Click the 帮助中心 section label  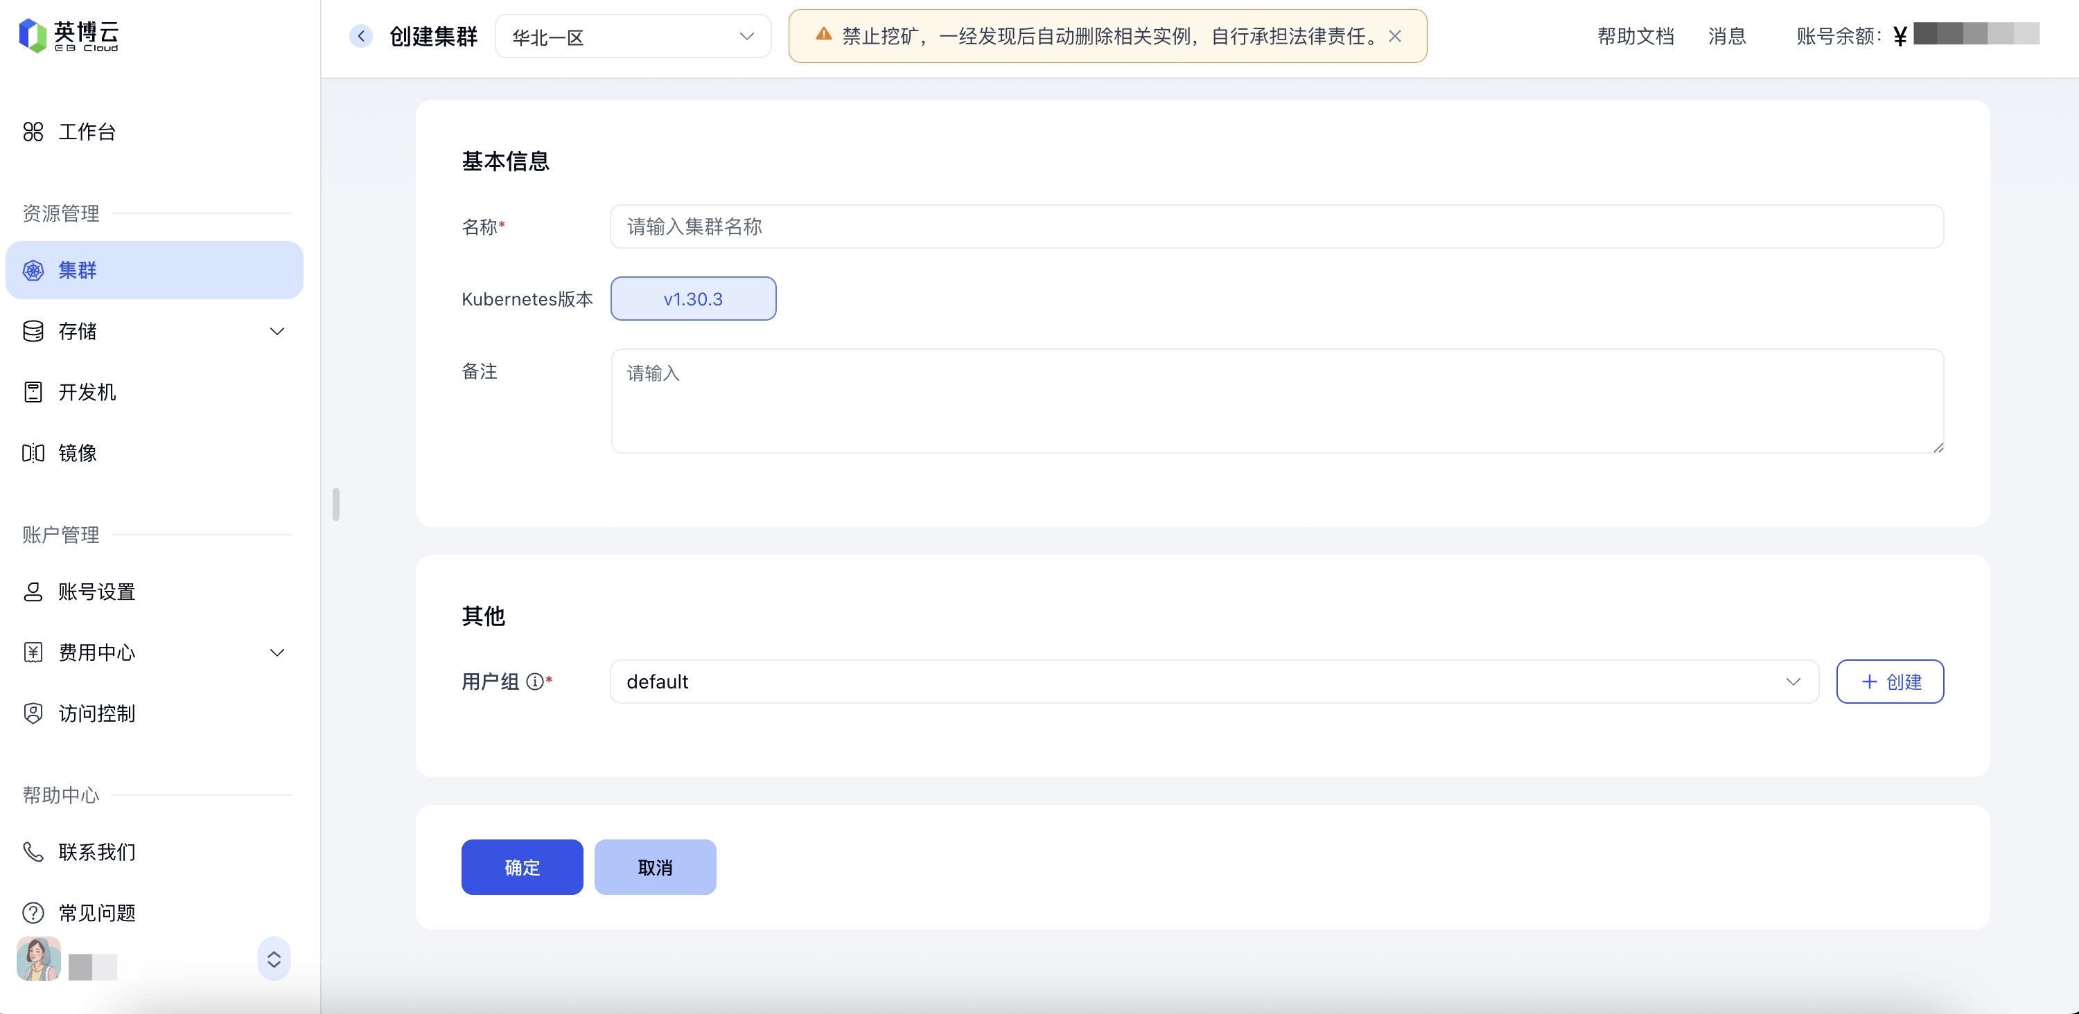[60, 794]
